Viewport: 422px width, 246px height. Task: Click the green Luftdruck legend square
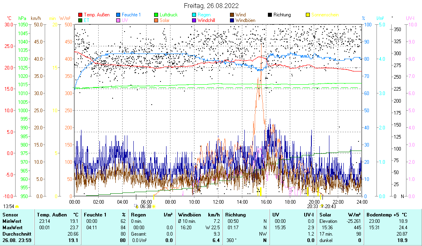[x=156, y=15]
